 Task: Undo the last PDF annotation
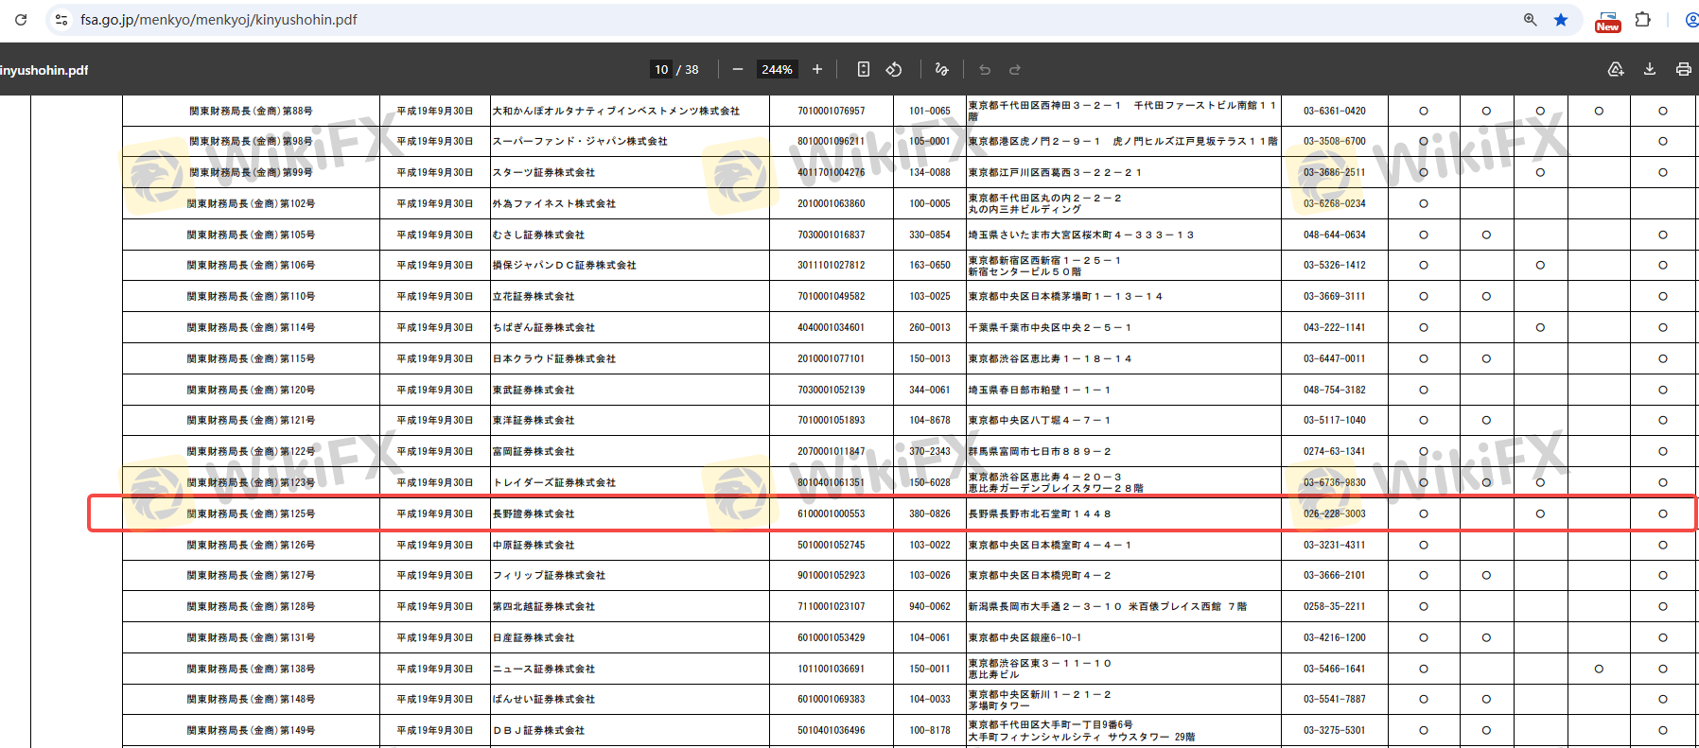(x=985, y=69)
